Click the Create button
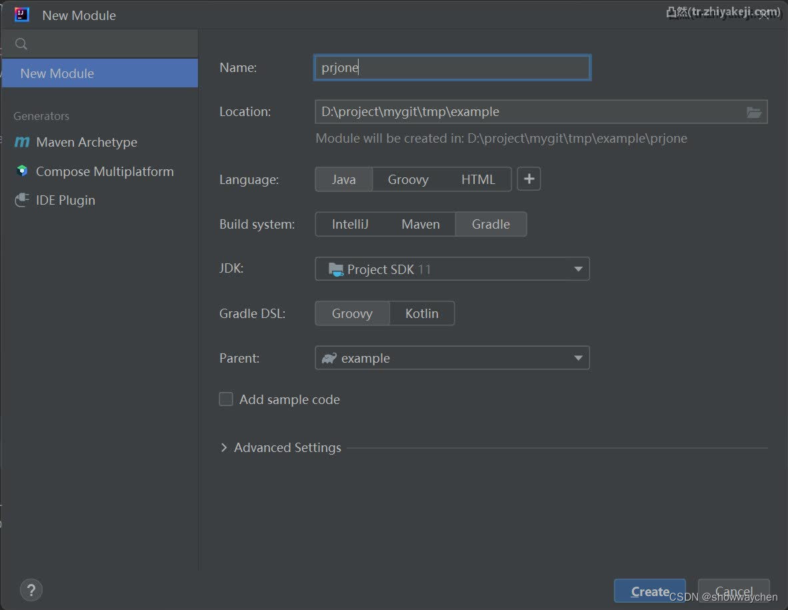Screen dimensions: 788x610 click(650, 591)
